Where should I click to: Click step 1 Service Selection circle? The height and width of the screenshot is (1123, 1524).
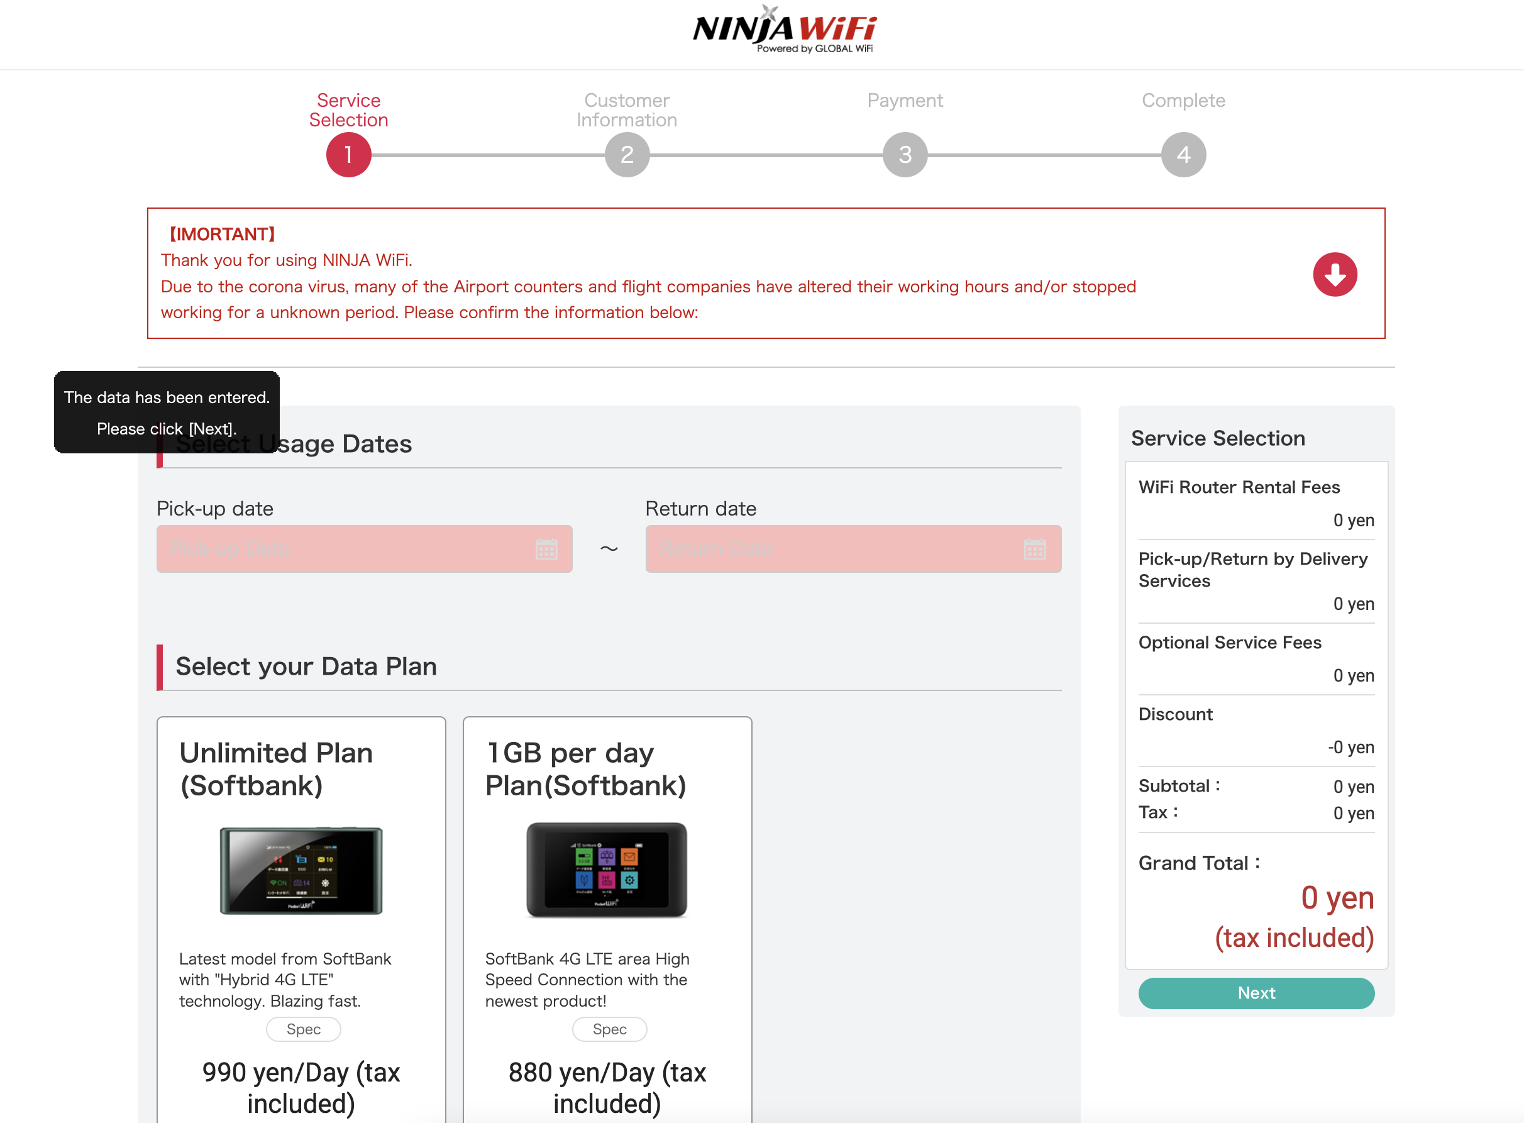click(x=349, y=155)
